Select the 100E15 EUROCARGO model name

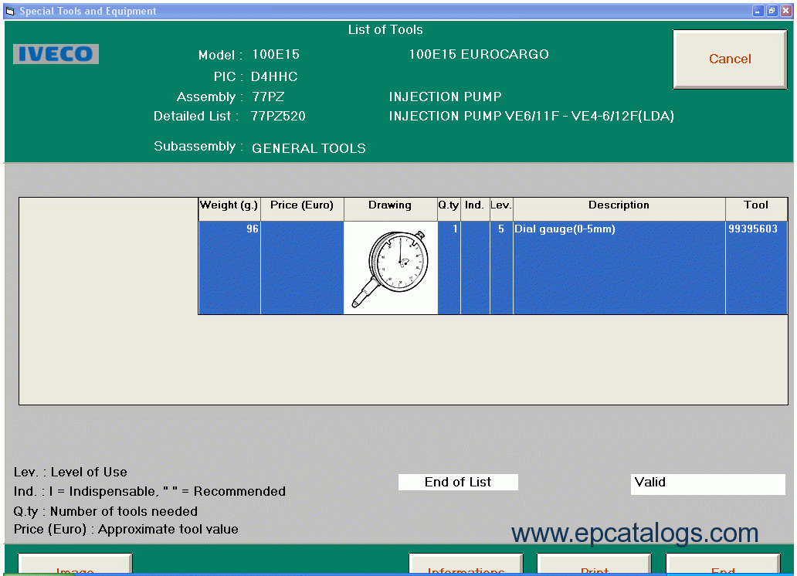(479, 54)
